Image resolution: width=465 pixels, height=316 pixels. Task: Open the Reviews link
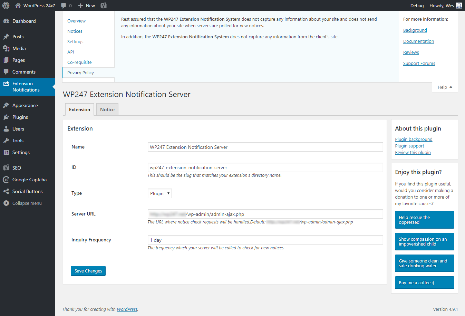(411, 52)
